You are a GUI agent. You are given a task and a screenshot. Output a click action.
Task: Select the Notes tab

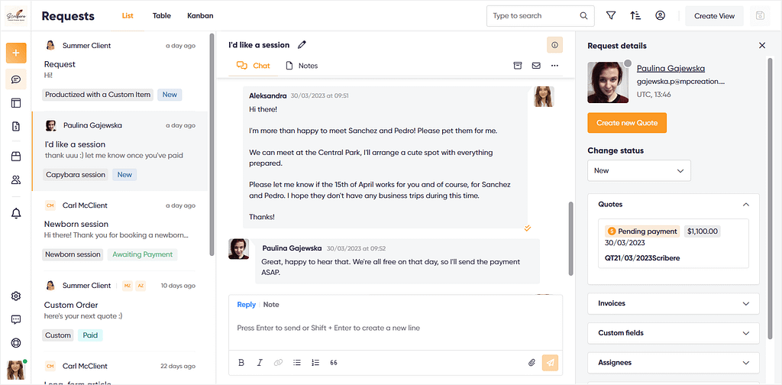tap(301, 66)
